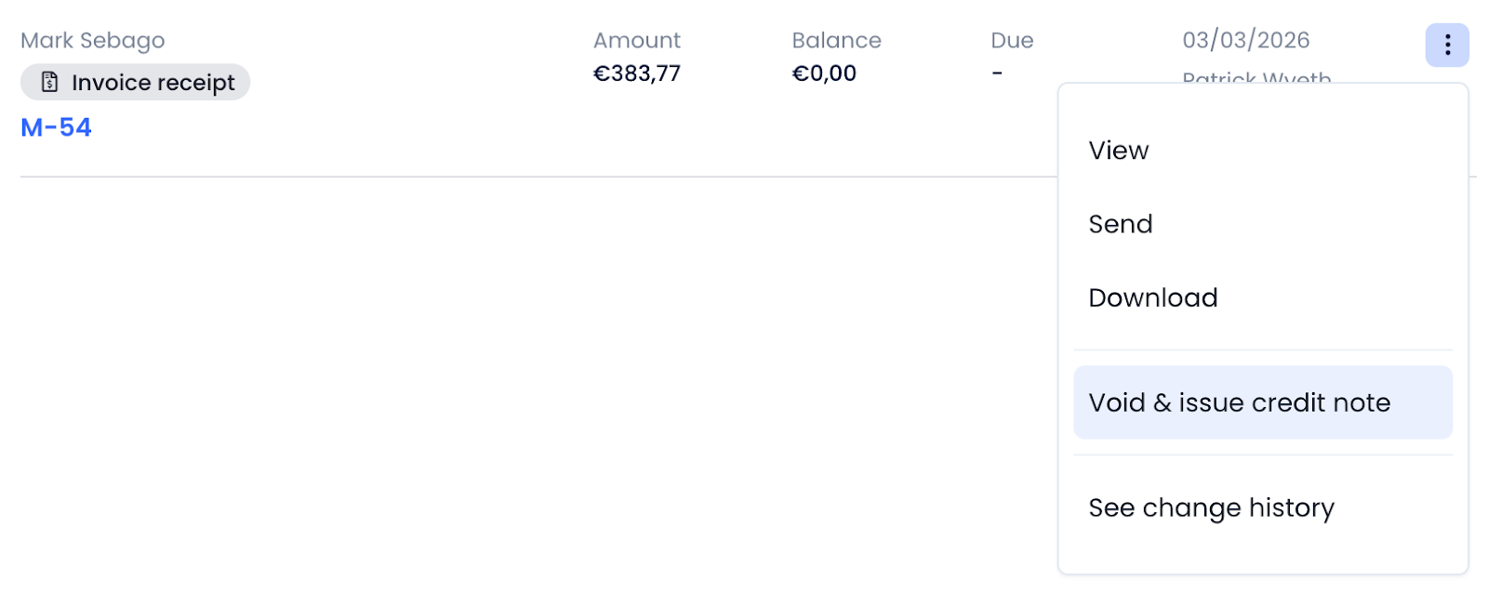The height and width of the screenshot is (593, 1488).
Task: Click the €383,77 amount value
Action: pos(637,73)
